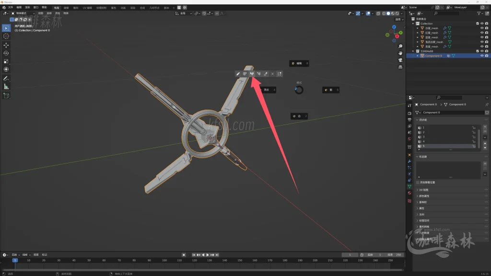
Task: Click frame 100 on the timeline ruler
Action: tap(164, 260)
